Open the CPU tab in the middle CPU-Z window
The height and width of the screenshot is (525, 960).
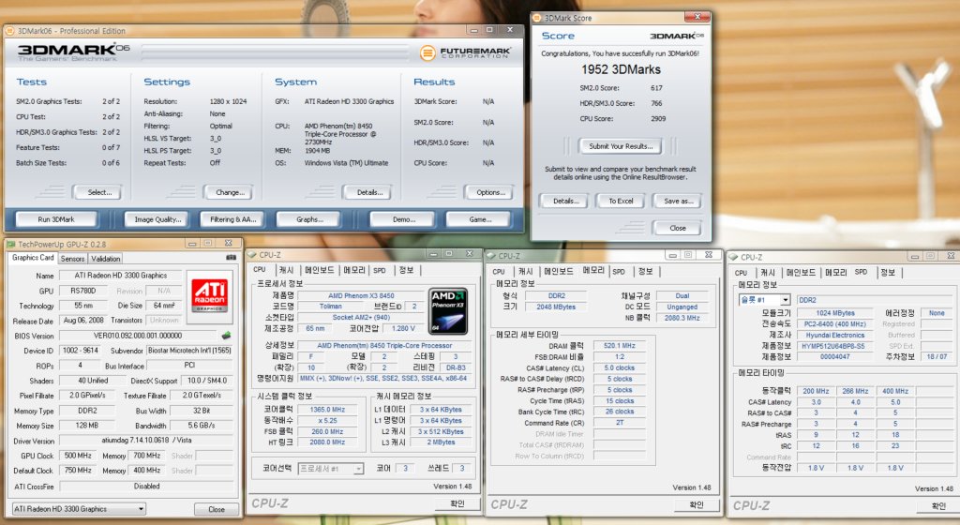click(x=499, y=271)
